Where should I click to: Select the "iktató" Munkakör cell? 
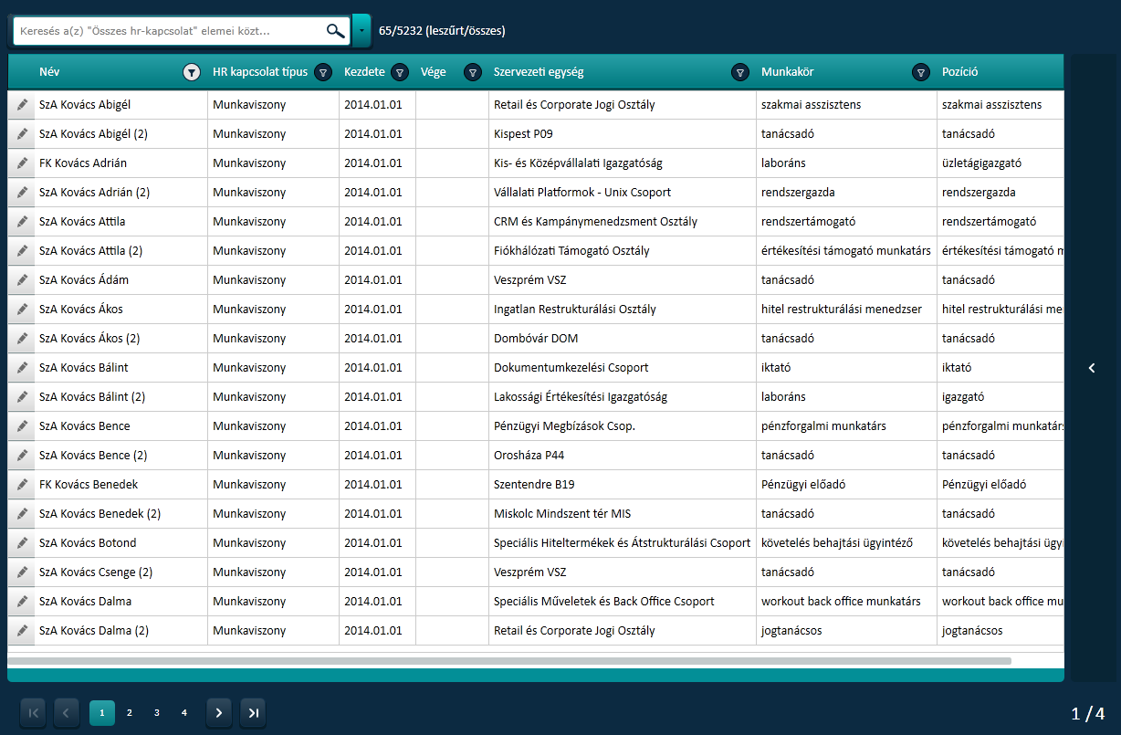point(846,368)
